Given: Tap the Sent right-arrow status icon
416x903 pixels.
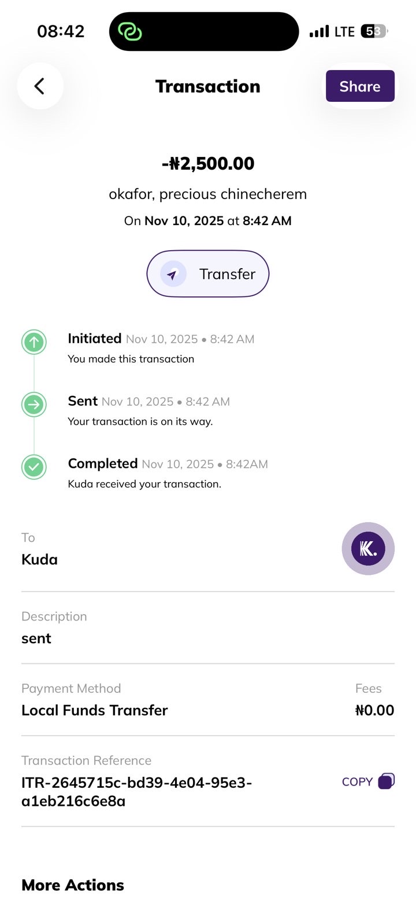Looking at the screenshot, I should click(34, 405).
